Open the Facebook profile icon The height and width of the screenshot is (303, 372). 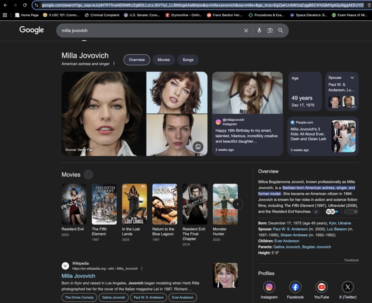(x=295, y=287)
